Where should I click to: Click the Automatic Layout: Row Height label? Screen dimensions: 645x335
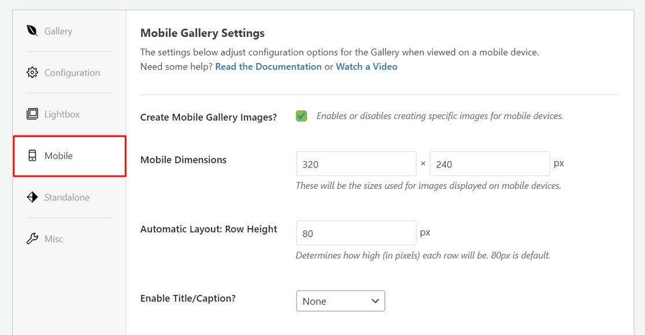click(x=209, y=229)
